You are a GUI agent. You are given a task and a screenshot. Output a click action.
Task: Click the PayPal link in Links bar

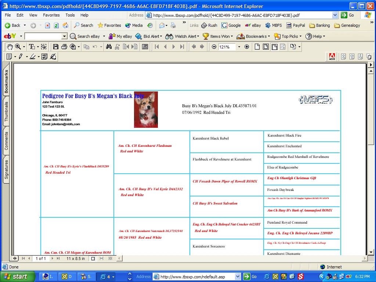[x=296, y=25]
